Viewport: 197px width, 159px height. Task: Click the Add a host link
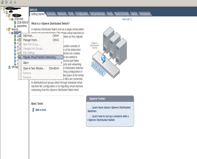pyautogui.click(x=41, y=110)
